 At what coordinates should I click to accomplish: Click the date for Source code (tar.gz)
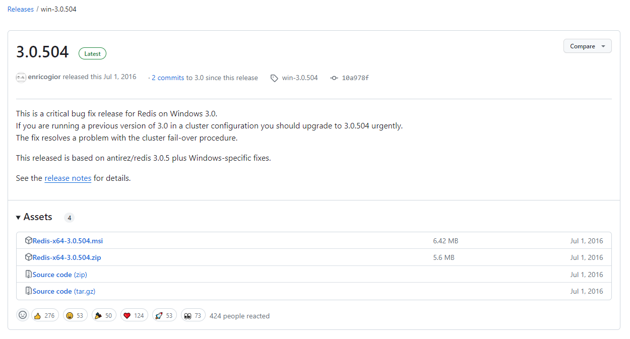coord(587,291)
